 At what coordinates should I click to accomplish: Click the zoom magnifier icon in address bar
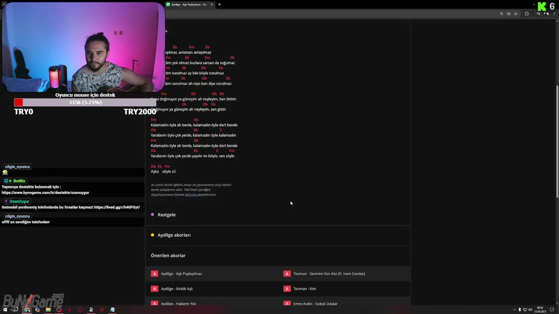(x=501, y=14)
